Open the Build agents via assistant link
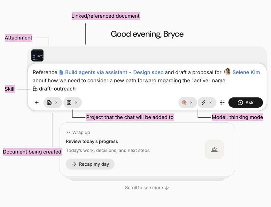This screenshot has width=271, height=207. click(114, 72)
